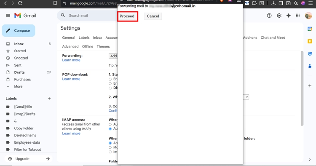Click the Upgrade button in sidebar

click(x=28, y=159)
